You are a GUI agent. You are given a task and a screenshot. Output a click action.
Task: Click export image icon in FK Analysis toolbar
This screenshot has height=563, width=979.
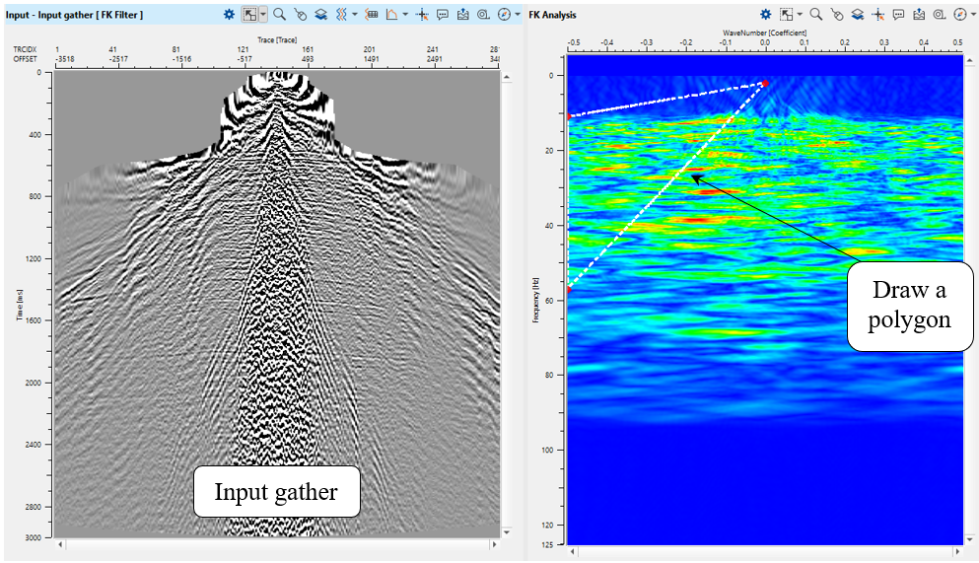[x=918, y=15]
